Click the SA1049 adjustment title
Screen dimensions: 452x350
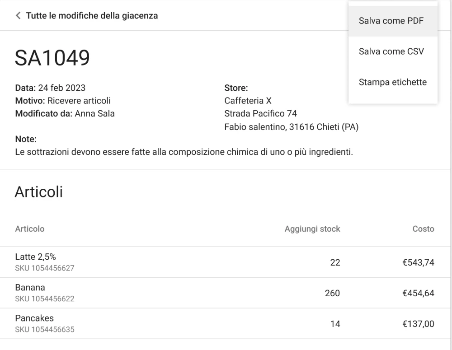(x=52, y=58)
